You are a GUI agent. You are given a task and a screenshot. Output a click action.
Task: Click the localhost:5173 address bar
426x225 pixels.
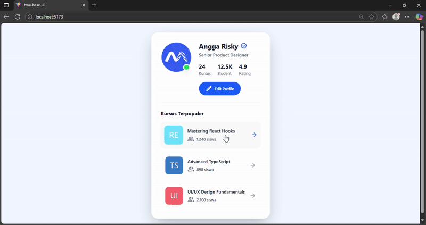pos(201,17)
